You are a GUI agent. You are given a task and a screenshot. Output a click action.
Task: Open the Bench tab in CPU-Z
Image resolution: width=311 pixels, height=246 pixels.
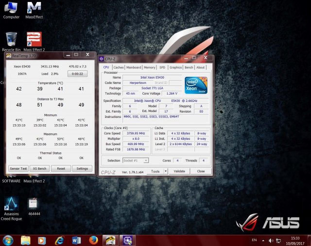189,67
